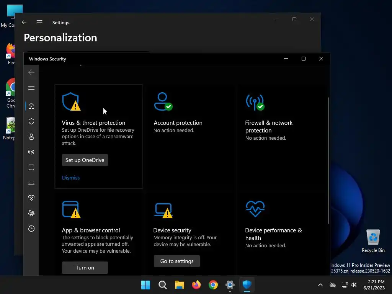
Task: Open Account protection person sidebar icon
Action: (31, 137)
